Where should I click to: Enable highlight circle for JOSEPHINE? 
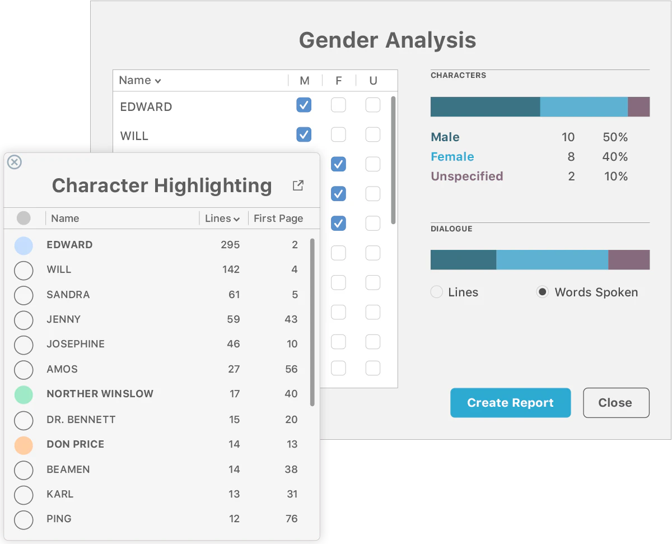click(24, 345)
